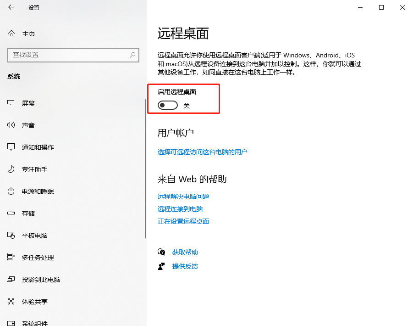Click the search magnifier in 查找设置
Screen dimensions: 413x326
coord(132,55)
